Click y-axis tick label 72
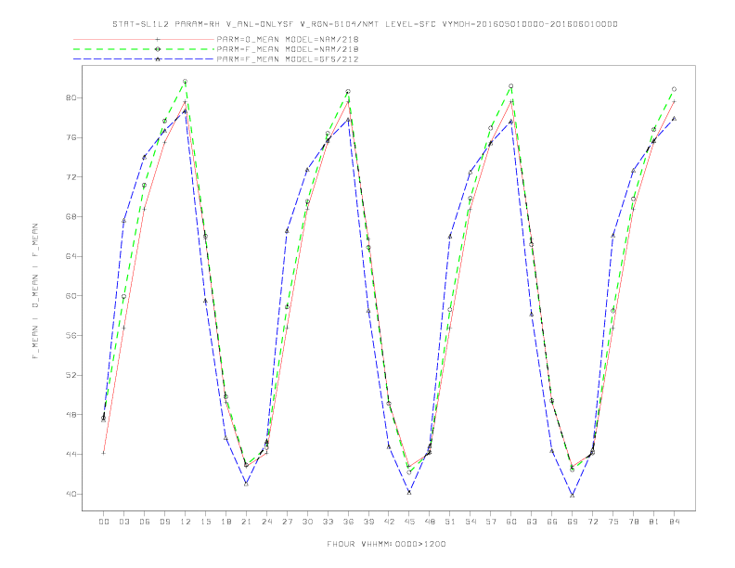Viewport: 735px width, 568px height. 70,177
